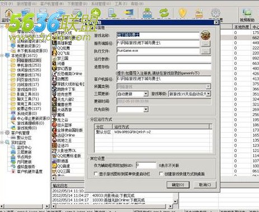The image size is (259, 212).
Task: Open the 游戏管理 menu
Action: pyautogui.click(x=26, y=3)
